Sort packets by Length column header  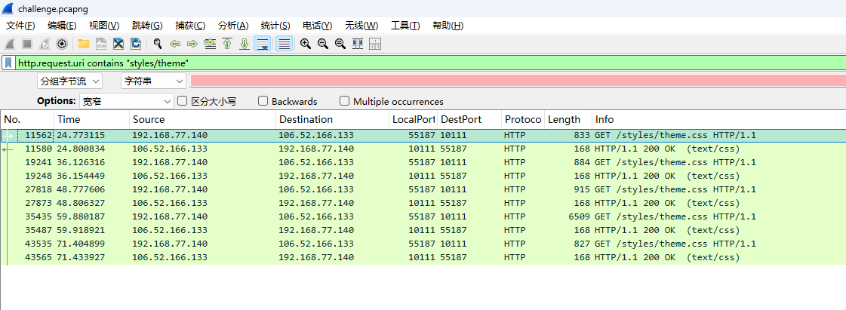566,119
